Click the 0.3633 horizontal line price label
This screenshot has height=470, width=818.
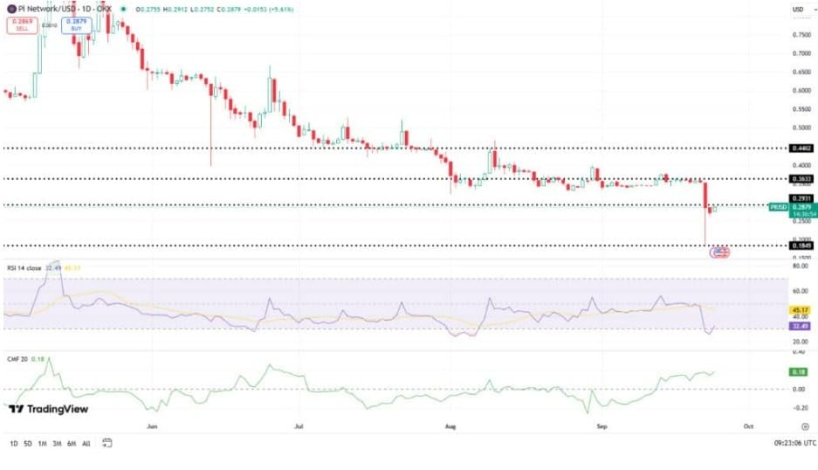click(x=801, y=178)
